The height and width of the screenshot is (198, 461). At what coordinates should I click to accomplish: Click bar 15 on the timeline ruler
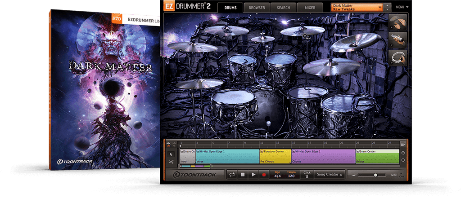coord(293,143)
